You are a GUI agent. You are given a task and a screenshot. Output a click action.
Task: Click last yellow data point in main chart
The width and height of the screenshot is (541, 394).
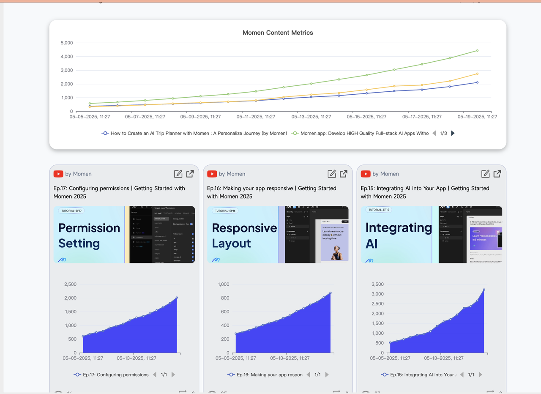click(x=477, y=74)
